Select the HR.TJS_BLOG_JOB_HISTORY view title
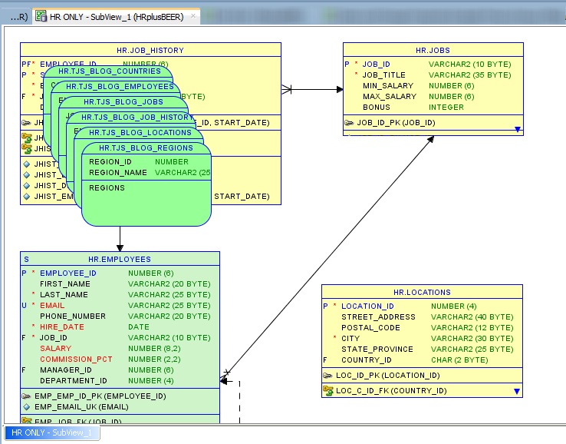Viewport: 566px width, 444px height. point(137,118)
